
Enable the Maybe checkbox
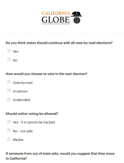9,139
